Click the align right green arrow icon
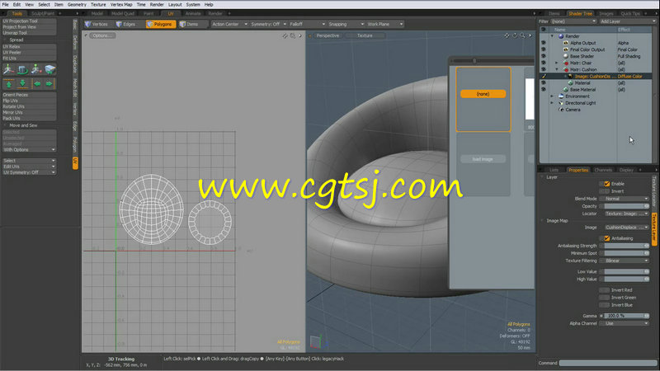 (x=49, y=84)
